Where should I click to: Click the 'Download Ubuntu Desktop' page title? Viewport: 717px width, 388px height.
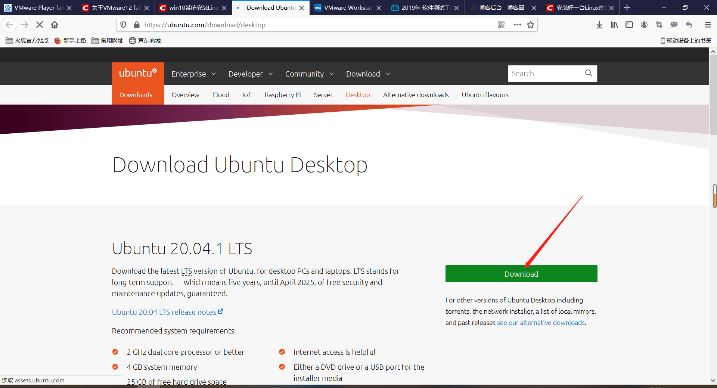[x=240, y=165]
